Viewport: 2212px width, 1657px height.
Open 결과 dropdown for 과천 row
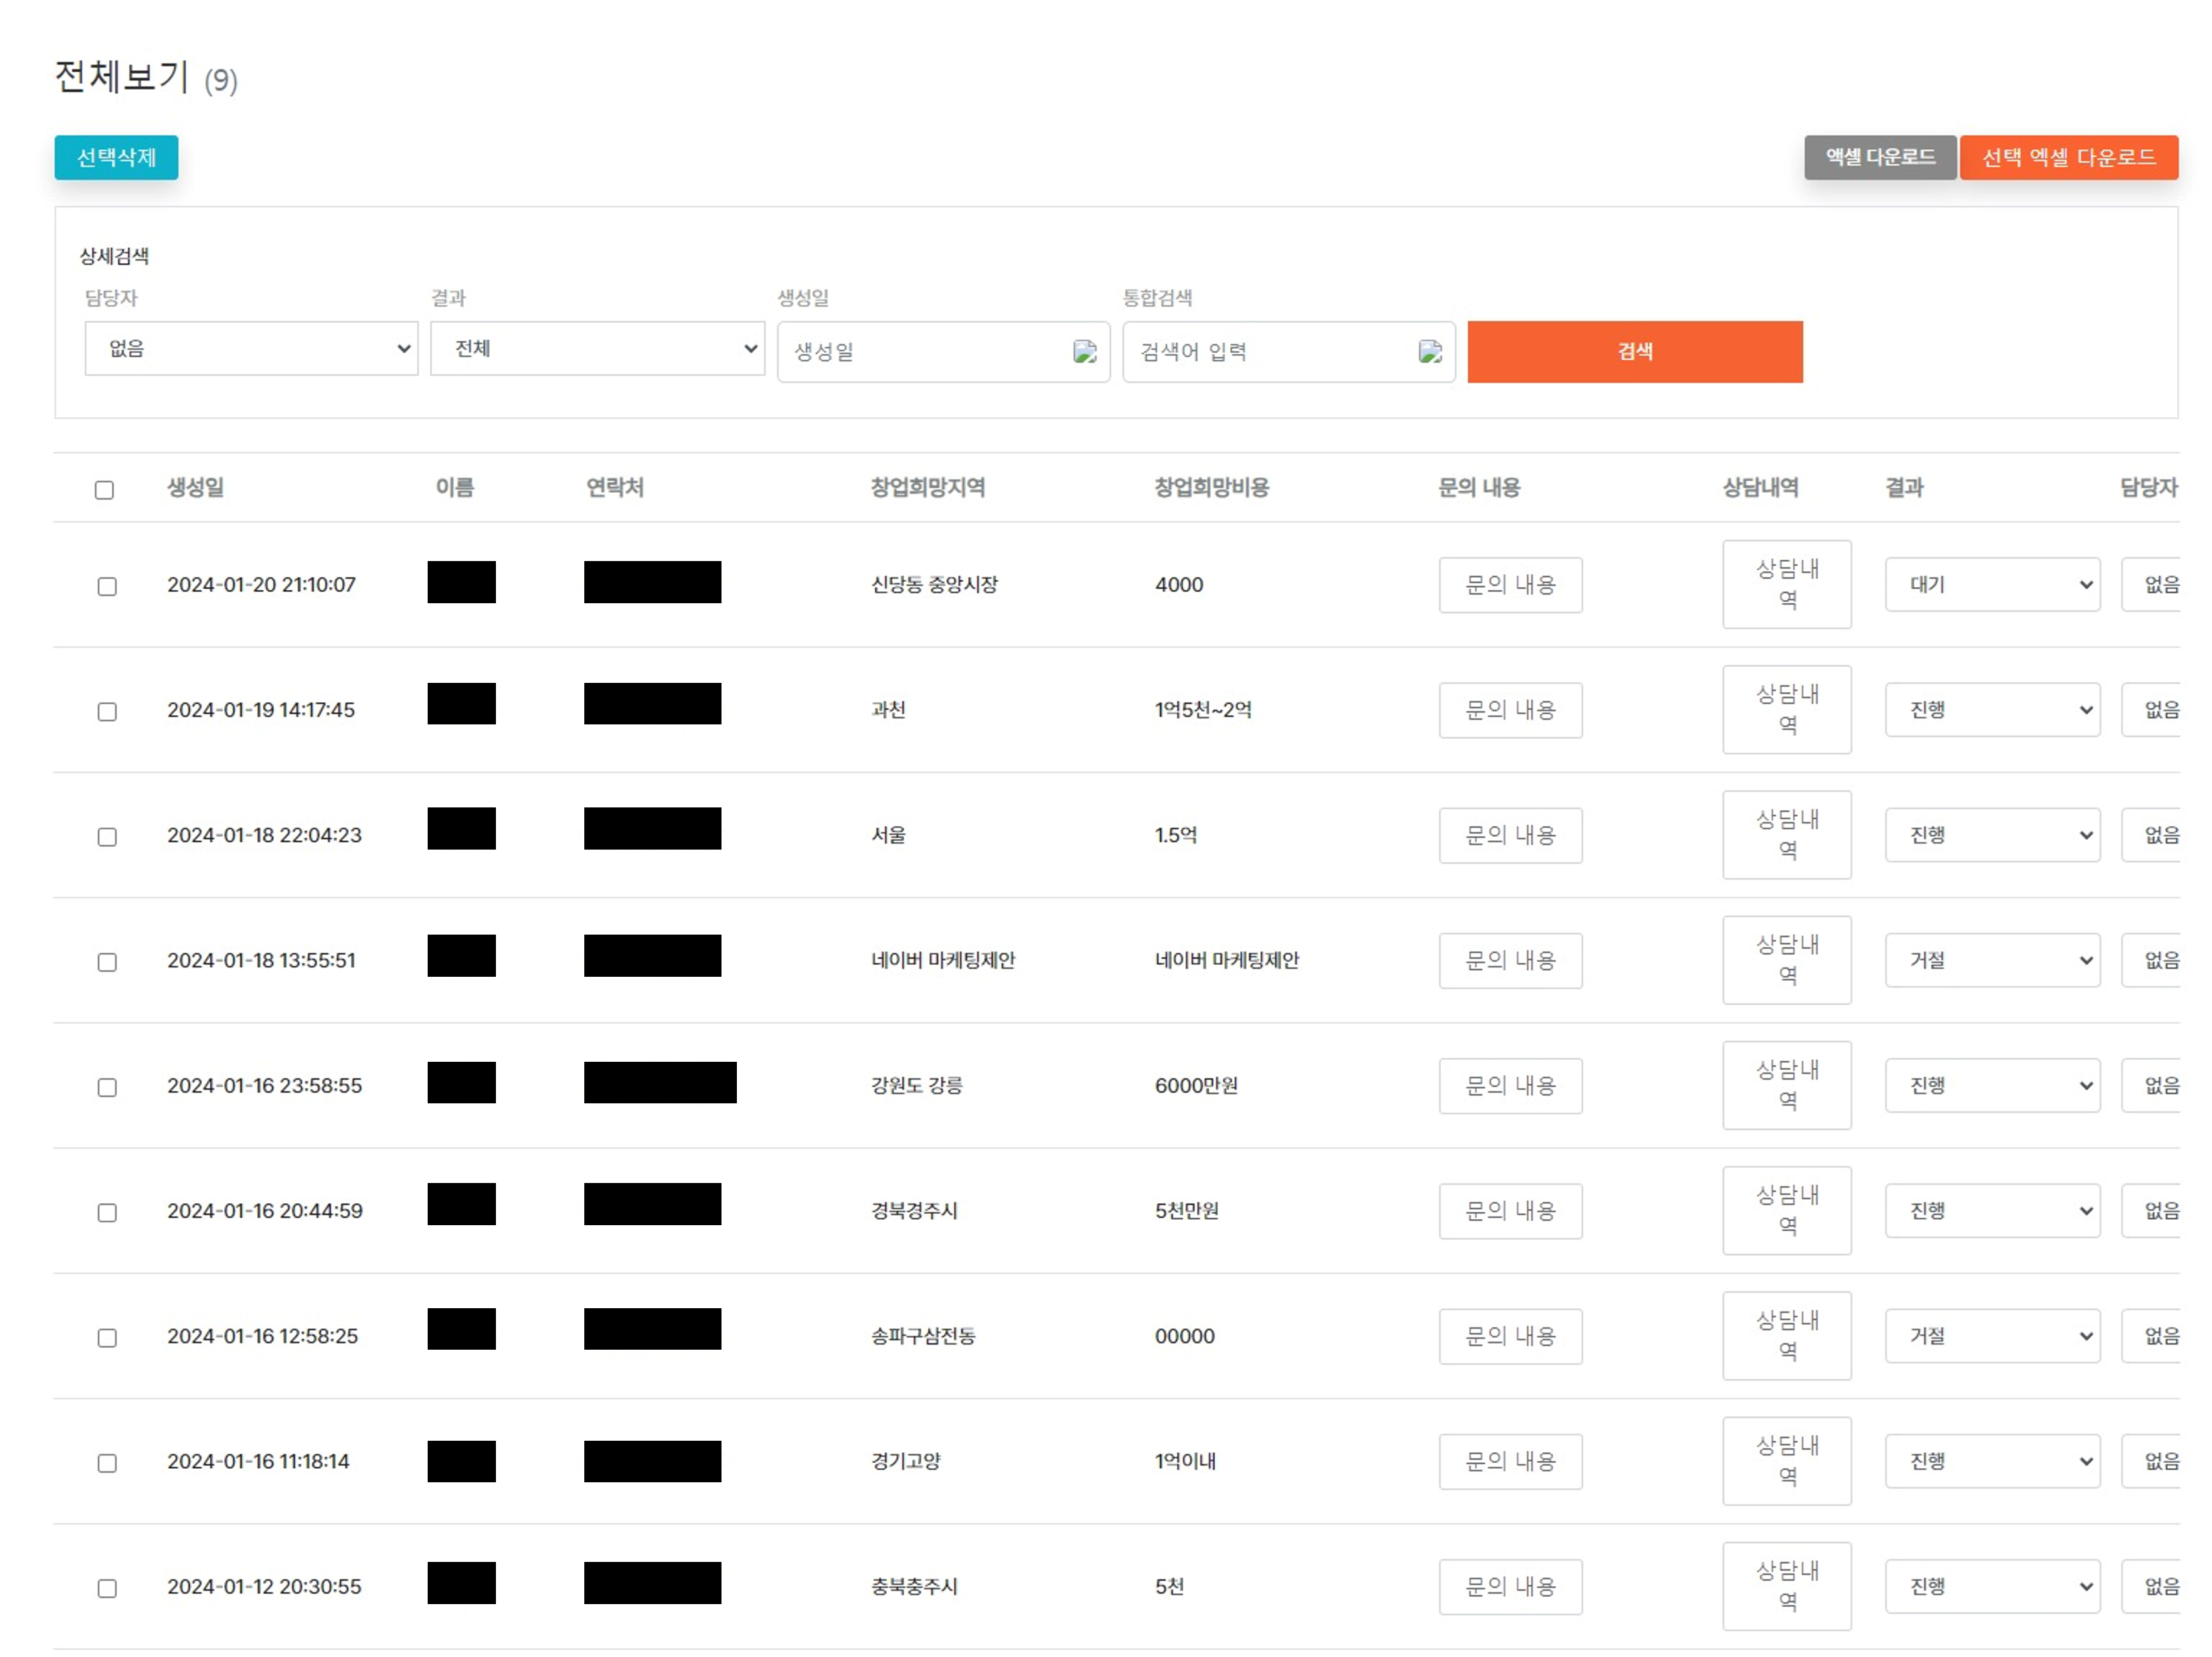click(1992, 710)
